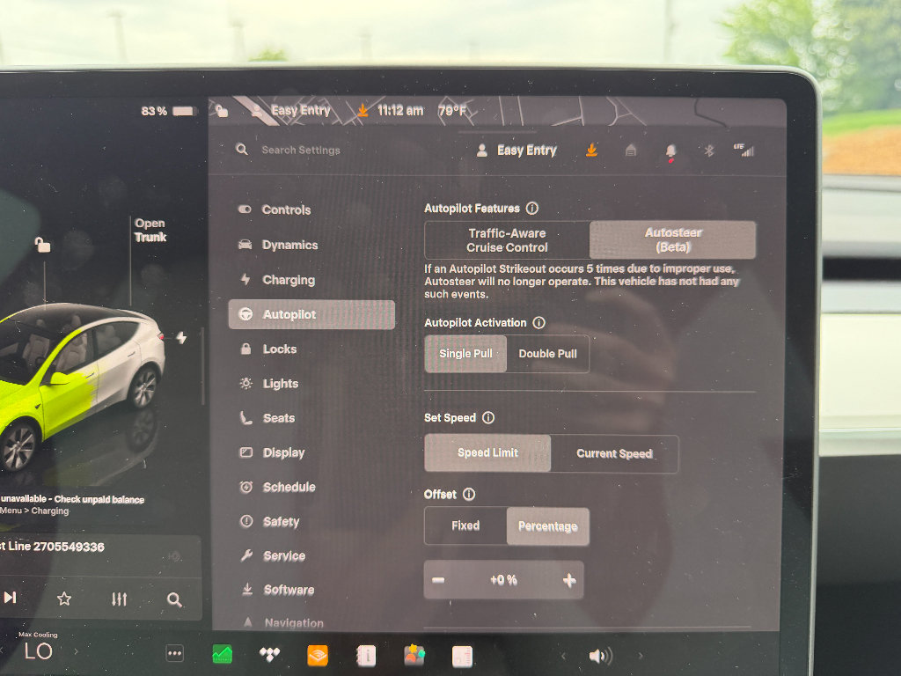The width and height of the screenshot is (901, 676).
Task: Open the Tidal music app
Action: pyautogui.click(x=269, y=654)
